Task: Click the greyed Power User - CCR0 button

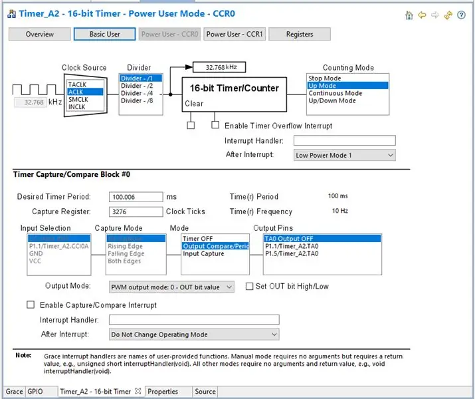Action: click(x=169, y=34)
